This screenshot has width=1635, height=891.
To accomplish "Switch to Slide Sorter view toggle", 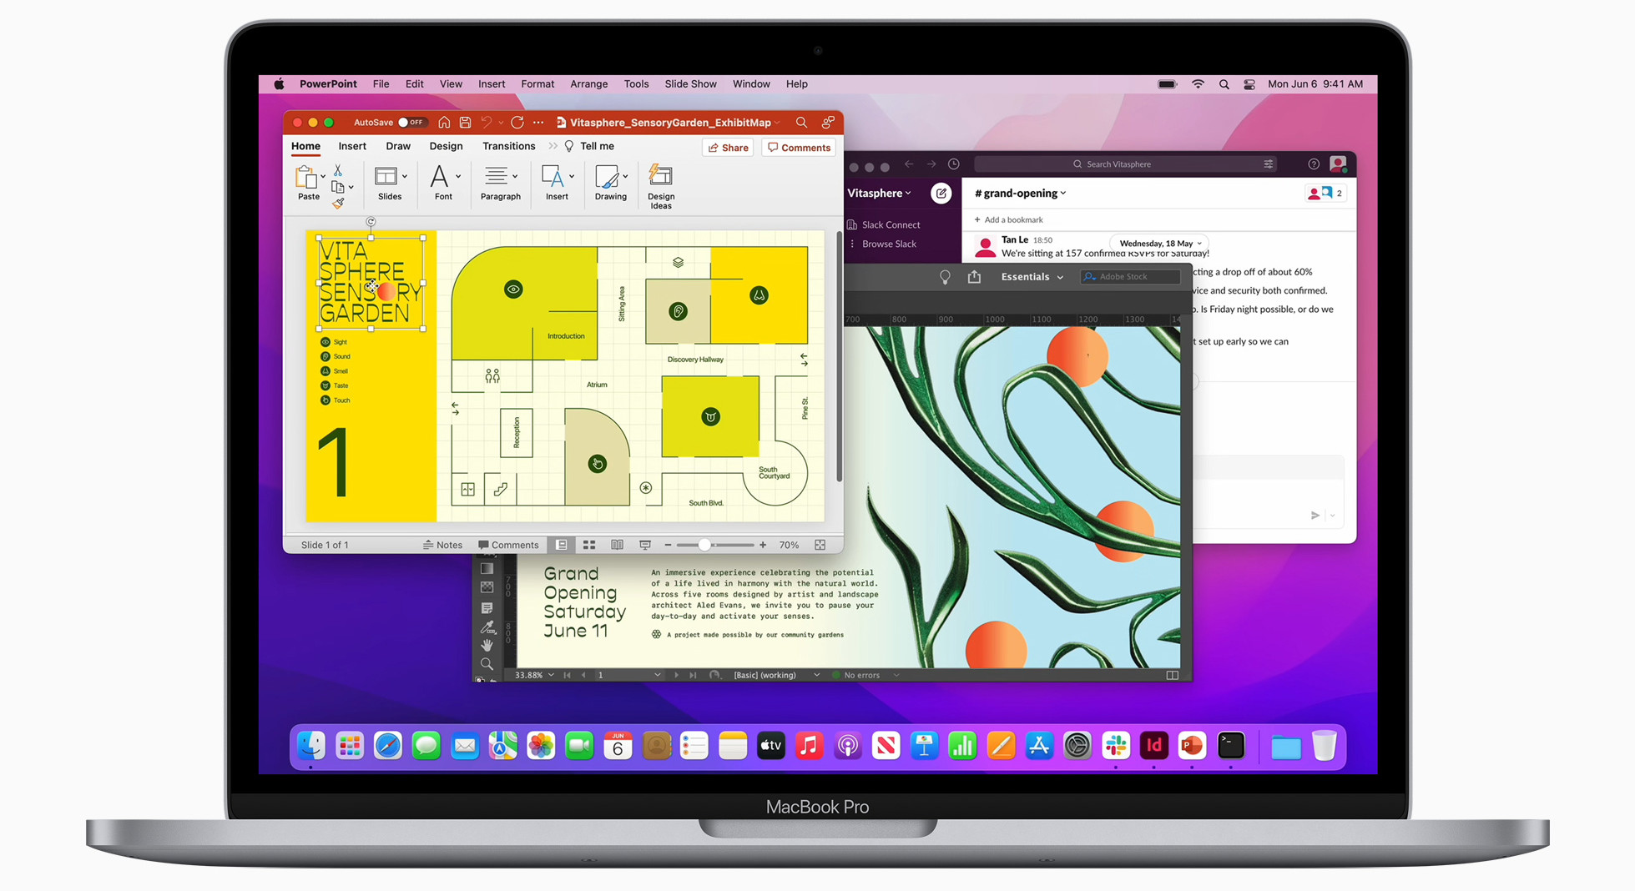I will tap(589, 545).
